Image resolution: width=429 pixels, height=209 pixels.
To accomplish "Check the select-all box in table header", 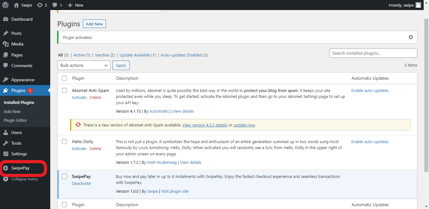I will (64, 78).
